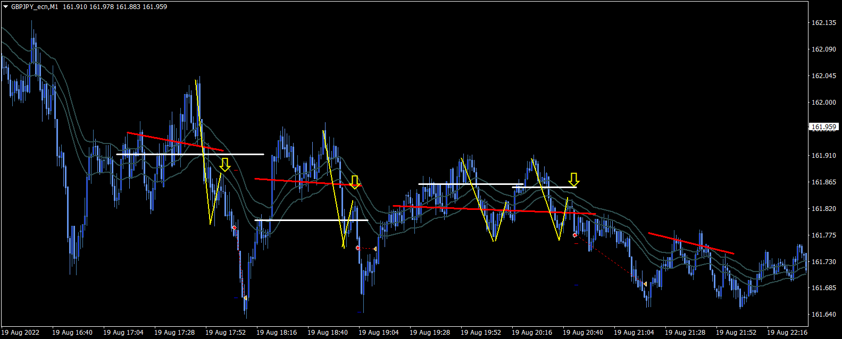Click the 162.000 price axis label
The height and width of the screenshot is (339, 842).
pos(824,103)
